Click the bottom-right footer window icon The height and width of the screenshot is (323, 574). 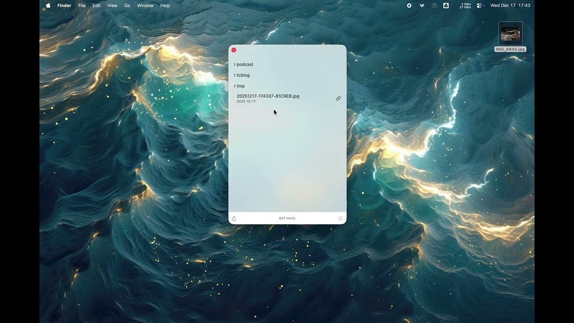click(x=340, y=218)
